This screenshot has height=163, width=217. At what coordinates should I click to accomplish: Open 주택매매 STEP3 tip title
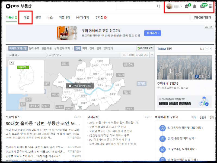pos(168,84)
